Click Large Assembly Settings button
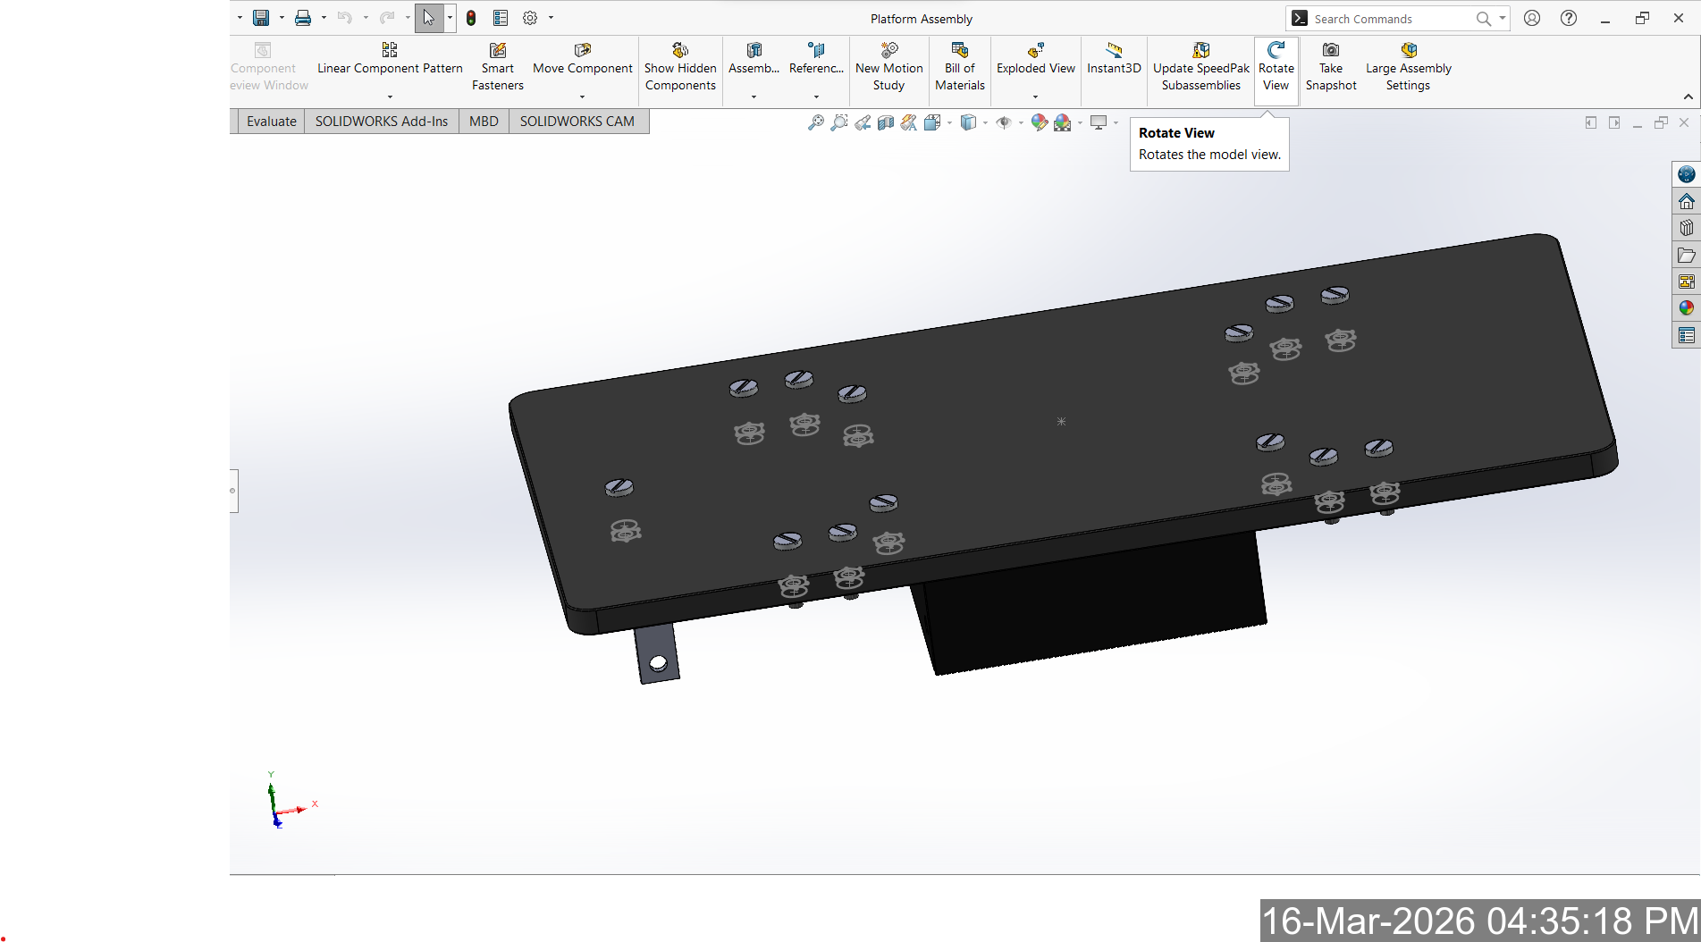The height and width of the screenshot is (942, 1701). (x=1408, y=67)
